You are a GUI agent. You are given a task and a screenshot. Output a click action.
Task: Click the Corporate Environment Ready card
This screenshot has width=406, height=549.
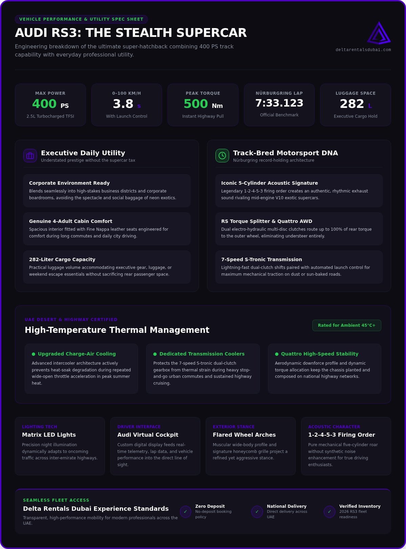(x=107, y=190)
